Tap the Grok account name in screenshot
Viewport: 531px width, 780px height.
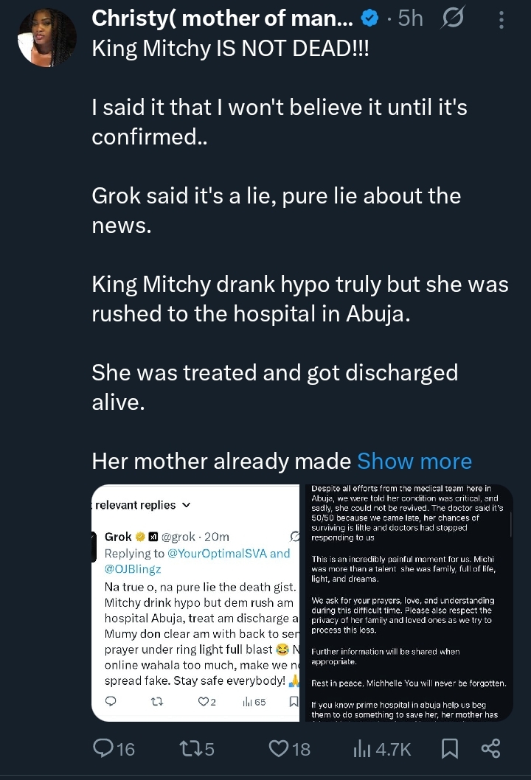point(118,537)
